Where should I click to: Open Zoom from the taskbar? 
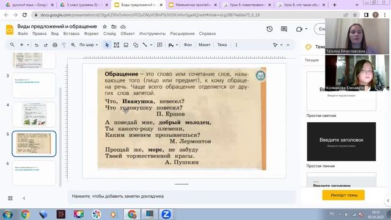click(x=166, y=215)
